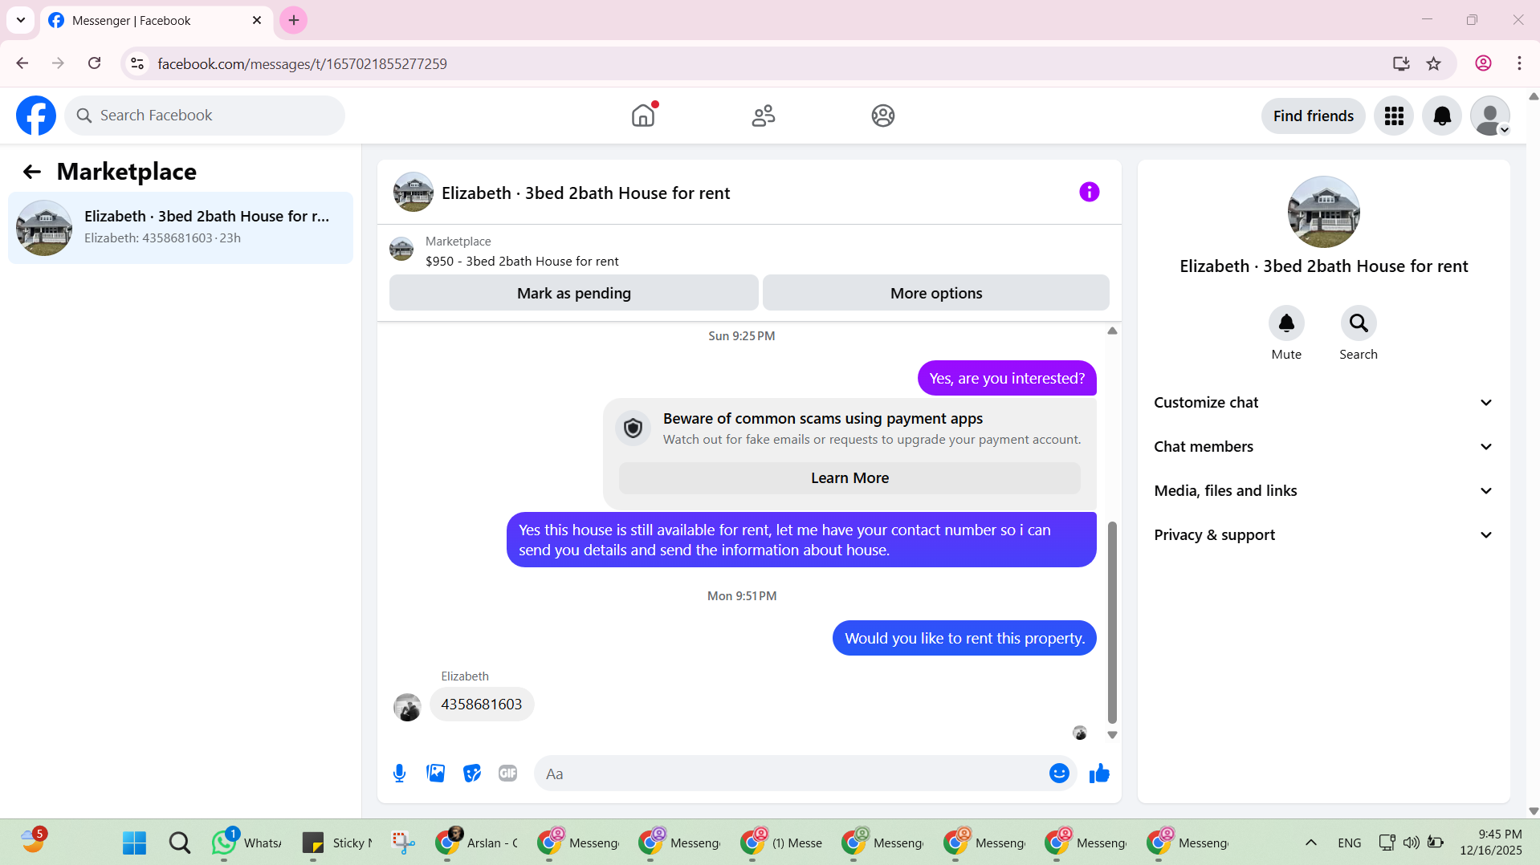This screenshot has height=865, width=1540.
Task: Open Windows taskbar search
Action: (x=180, y=843)
